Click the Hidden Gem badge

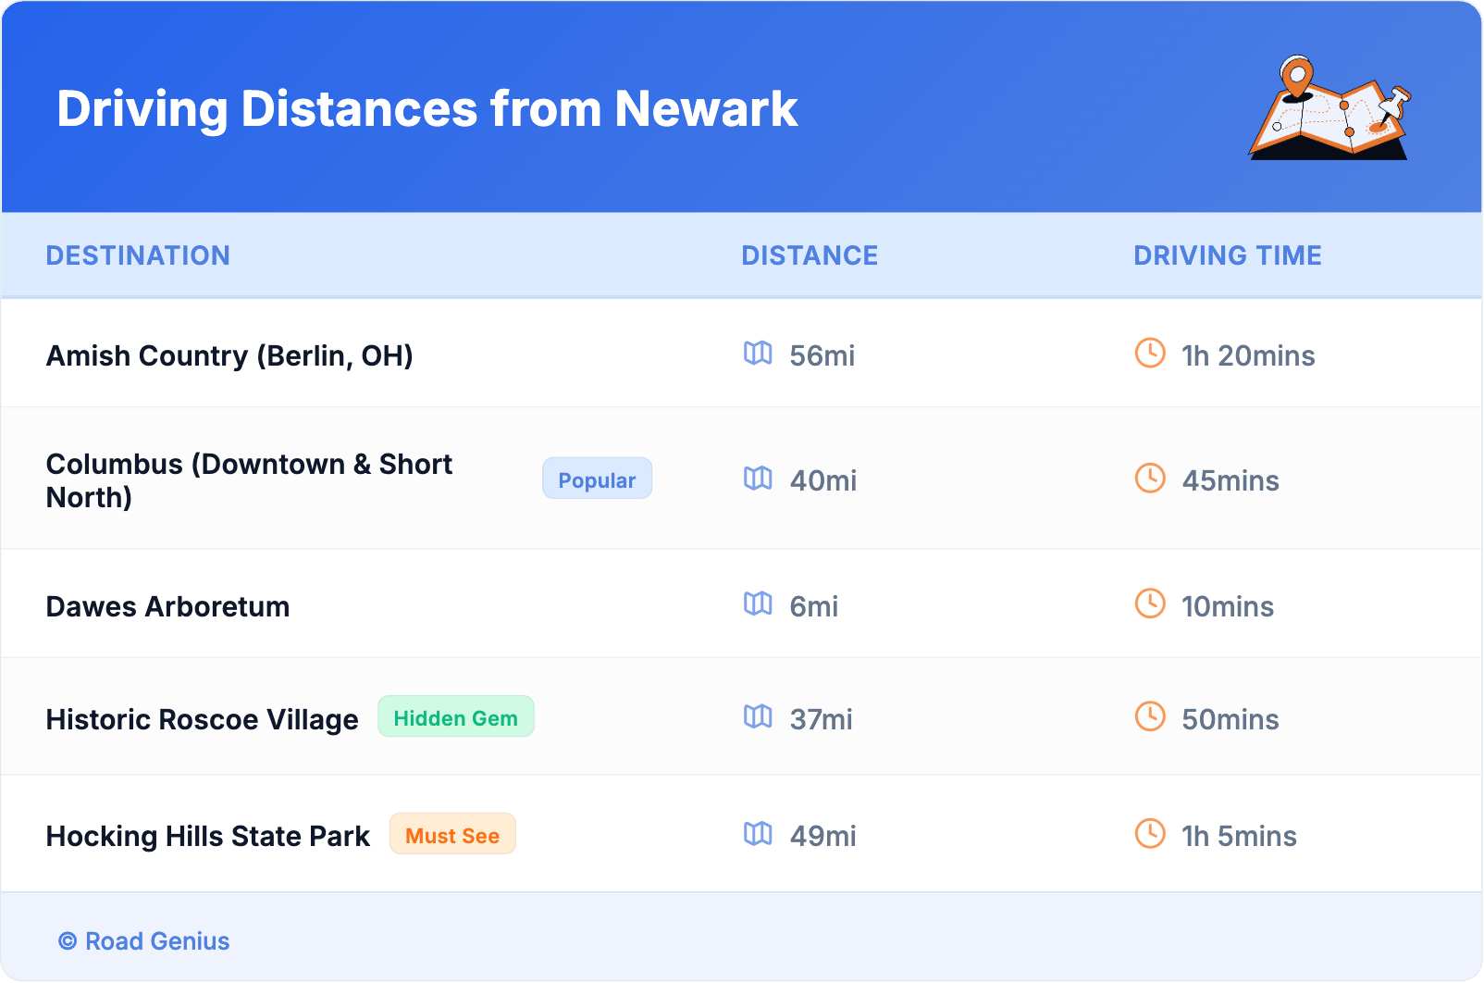tap(455, 717)
